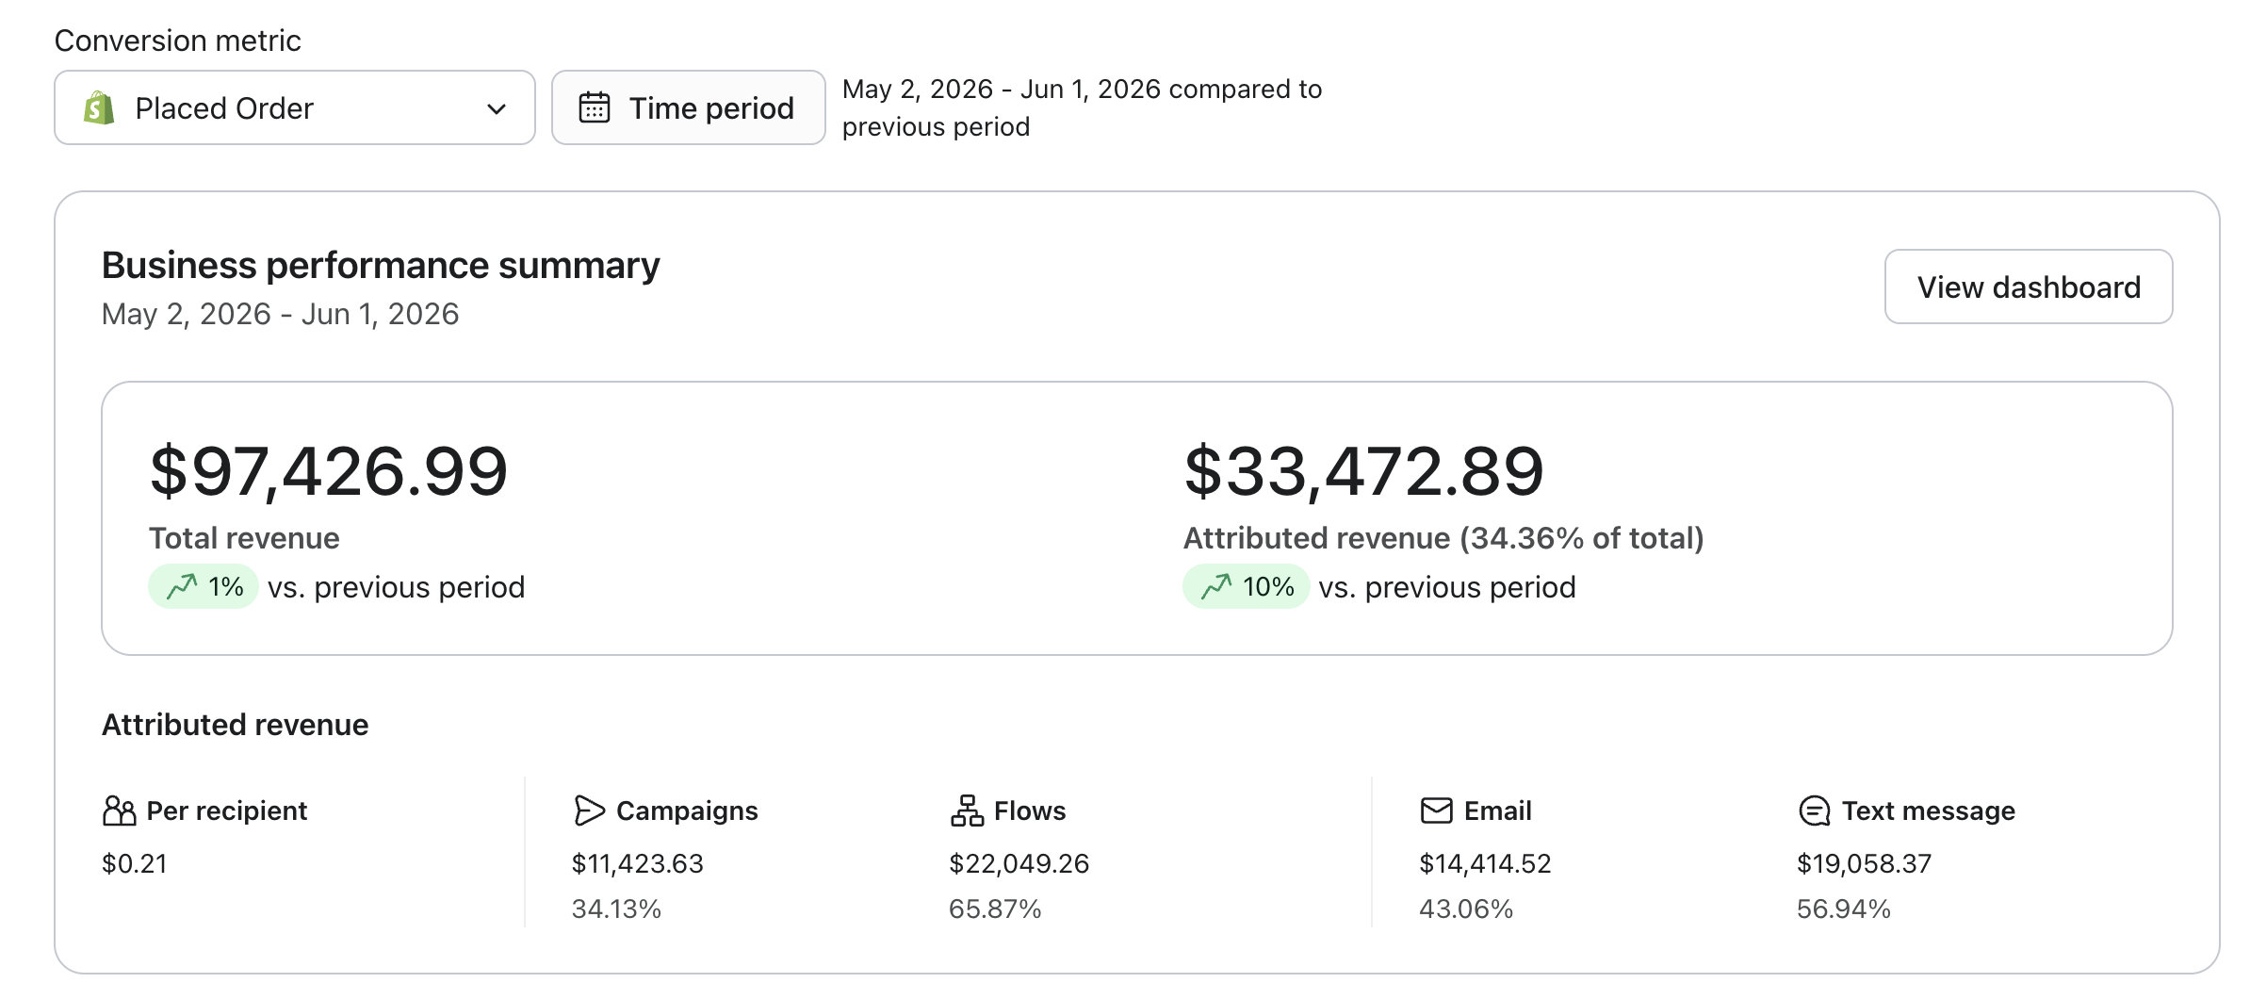Click the dropdown chevron next to Placed Order
The height and width of the screenshot is (999, 2250).
coord(497,109)
